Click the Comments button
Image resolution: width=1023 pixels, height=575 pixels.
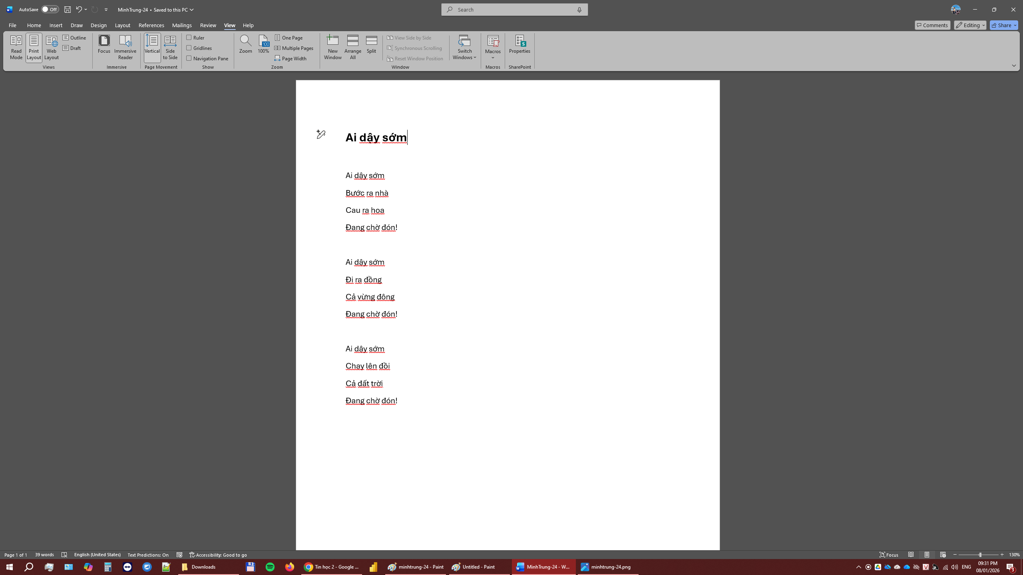tap(932, 25)
